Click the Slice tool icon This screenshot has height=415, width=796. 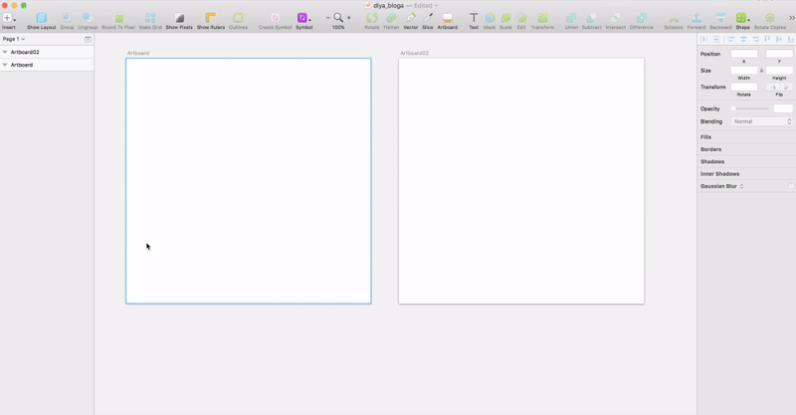(x=427, y=19)
